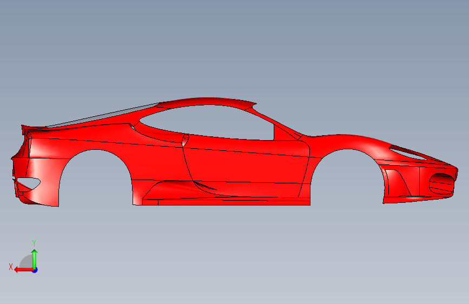Screen dimensions: 469x304
Task: Select the side air intake scoop behind the door
Action: point(186,140)
